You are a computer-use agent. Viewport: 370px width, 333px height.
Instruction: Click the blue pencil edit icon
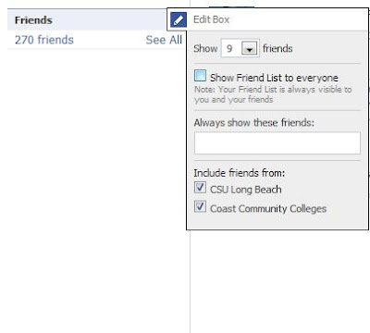[x=179, y=19]
